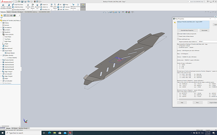Expand the Flatten-Bends2 tree node
This screenshot has height=135, width=217.
[1, 55]
